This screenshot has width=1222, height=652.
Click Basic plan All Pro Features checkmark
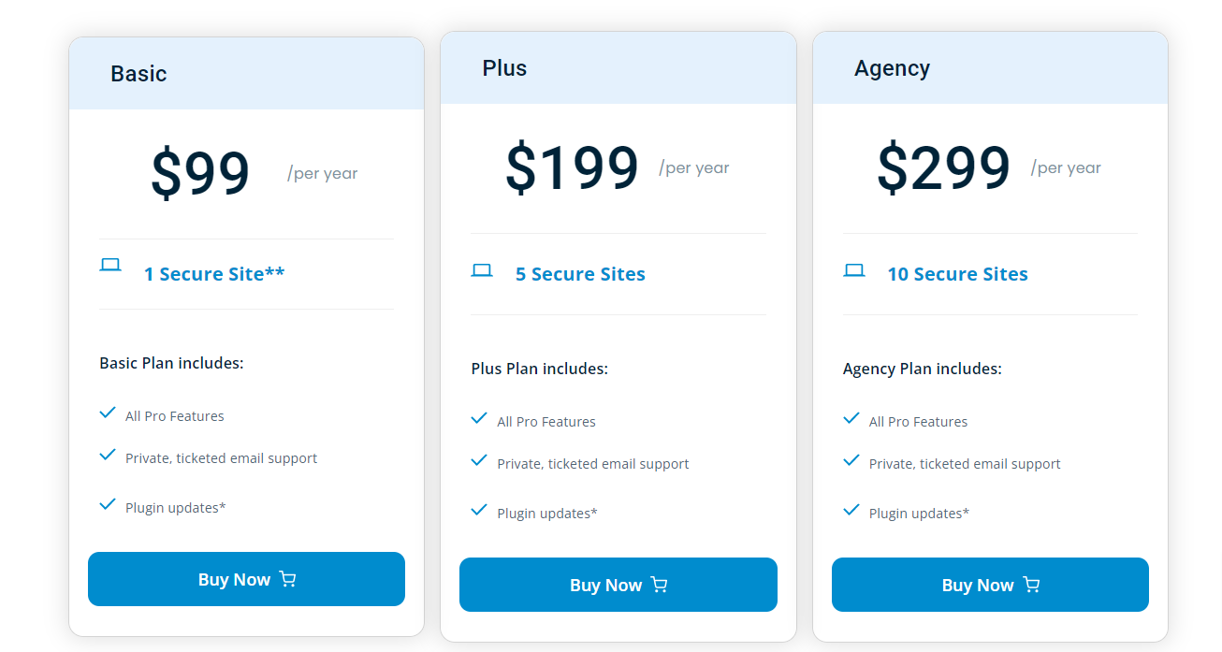pos(108,413)
